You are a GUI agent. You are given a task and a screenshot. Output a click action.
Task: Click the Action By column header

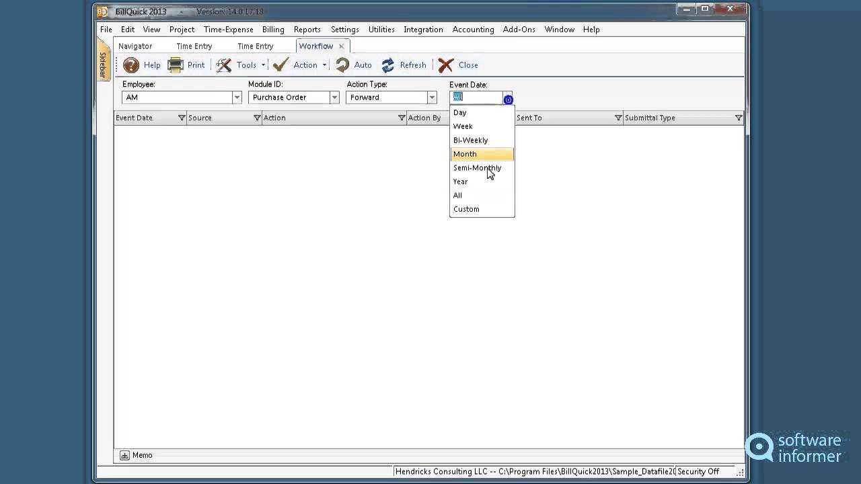428,118
